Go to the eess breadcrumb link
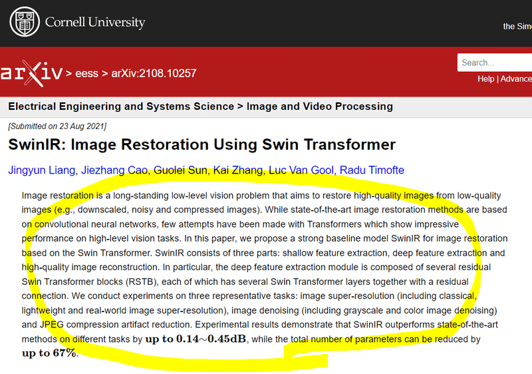 [86, 73]
